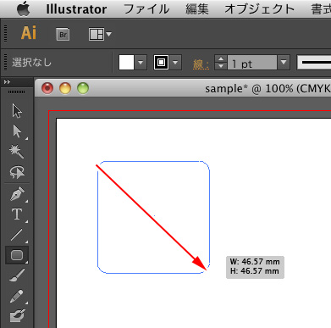Click the stroke weight 1 pt field
This screenshot has width=331, height=328.
[x=252, y=63]
